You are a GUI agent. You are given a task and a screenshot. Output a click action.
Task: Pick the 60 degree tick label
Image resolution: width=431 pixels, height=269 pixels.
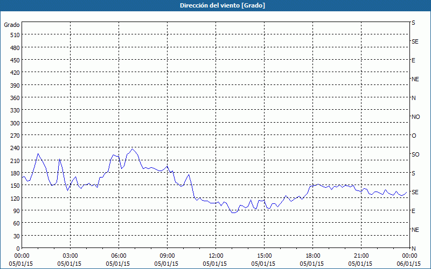(x=17, y=223)
